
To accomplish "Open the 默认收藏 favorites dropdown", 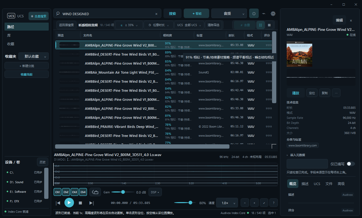I will (34, 56).
